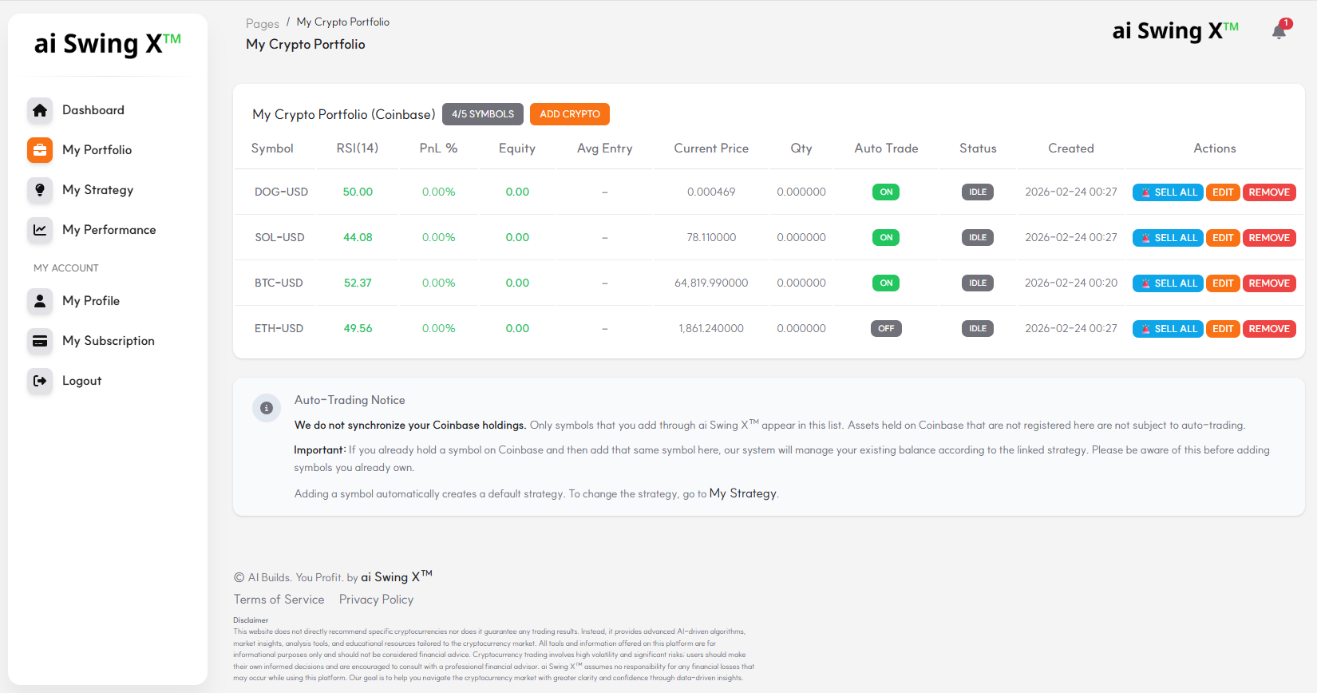Screen dimensions: 1317x693
Task: Click the My Portfolio briefcase icon
Action: 40,150
